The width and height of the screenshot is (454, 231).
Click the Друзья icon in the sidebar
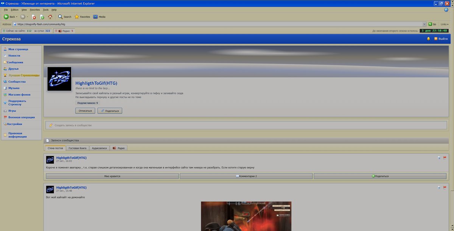(x=5, y=69)
